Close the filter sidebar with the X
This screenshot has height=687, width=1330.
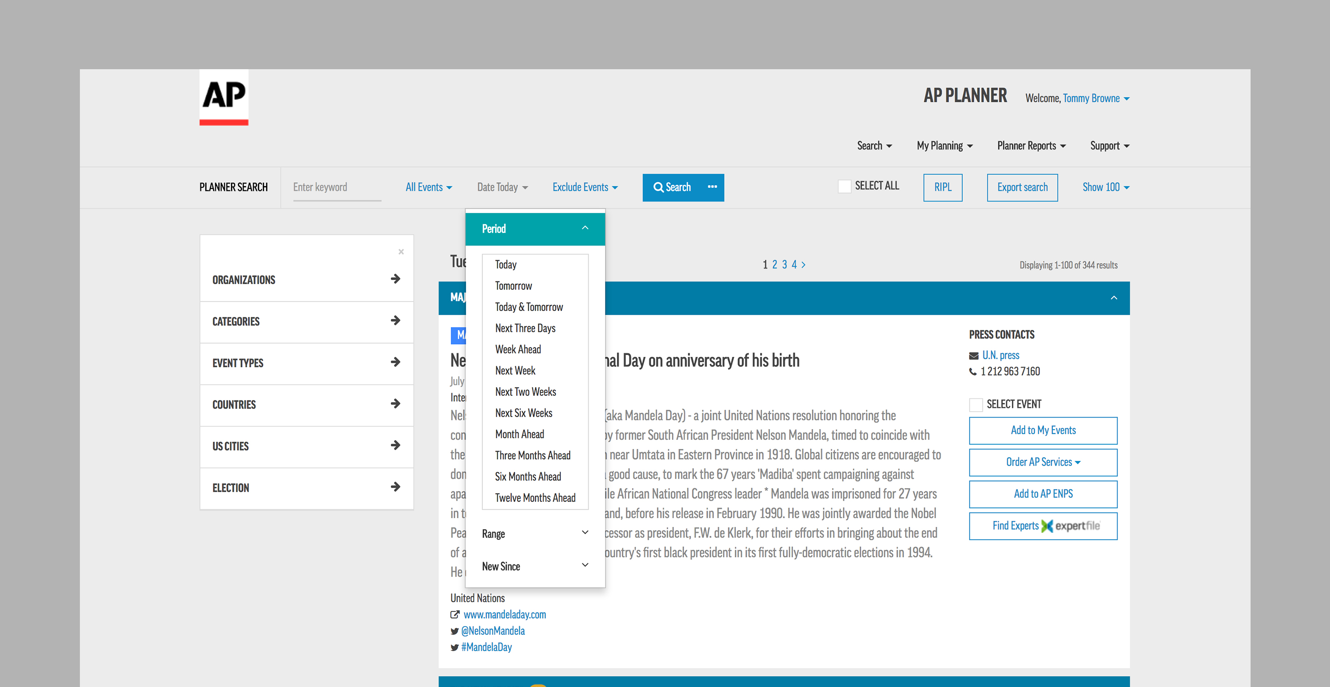pos(401,252)
